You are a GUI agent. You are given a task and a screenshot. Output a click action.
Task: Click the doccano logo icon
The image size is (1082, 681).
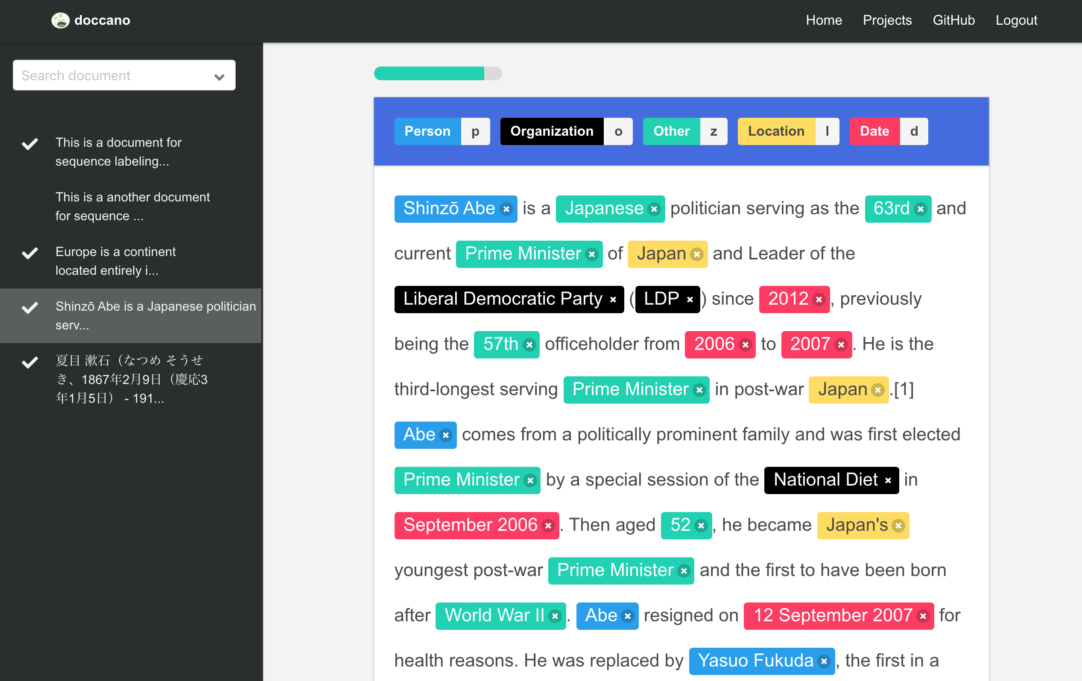click(x=60, y=20)
